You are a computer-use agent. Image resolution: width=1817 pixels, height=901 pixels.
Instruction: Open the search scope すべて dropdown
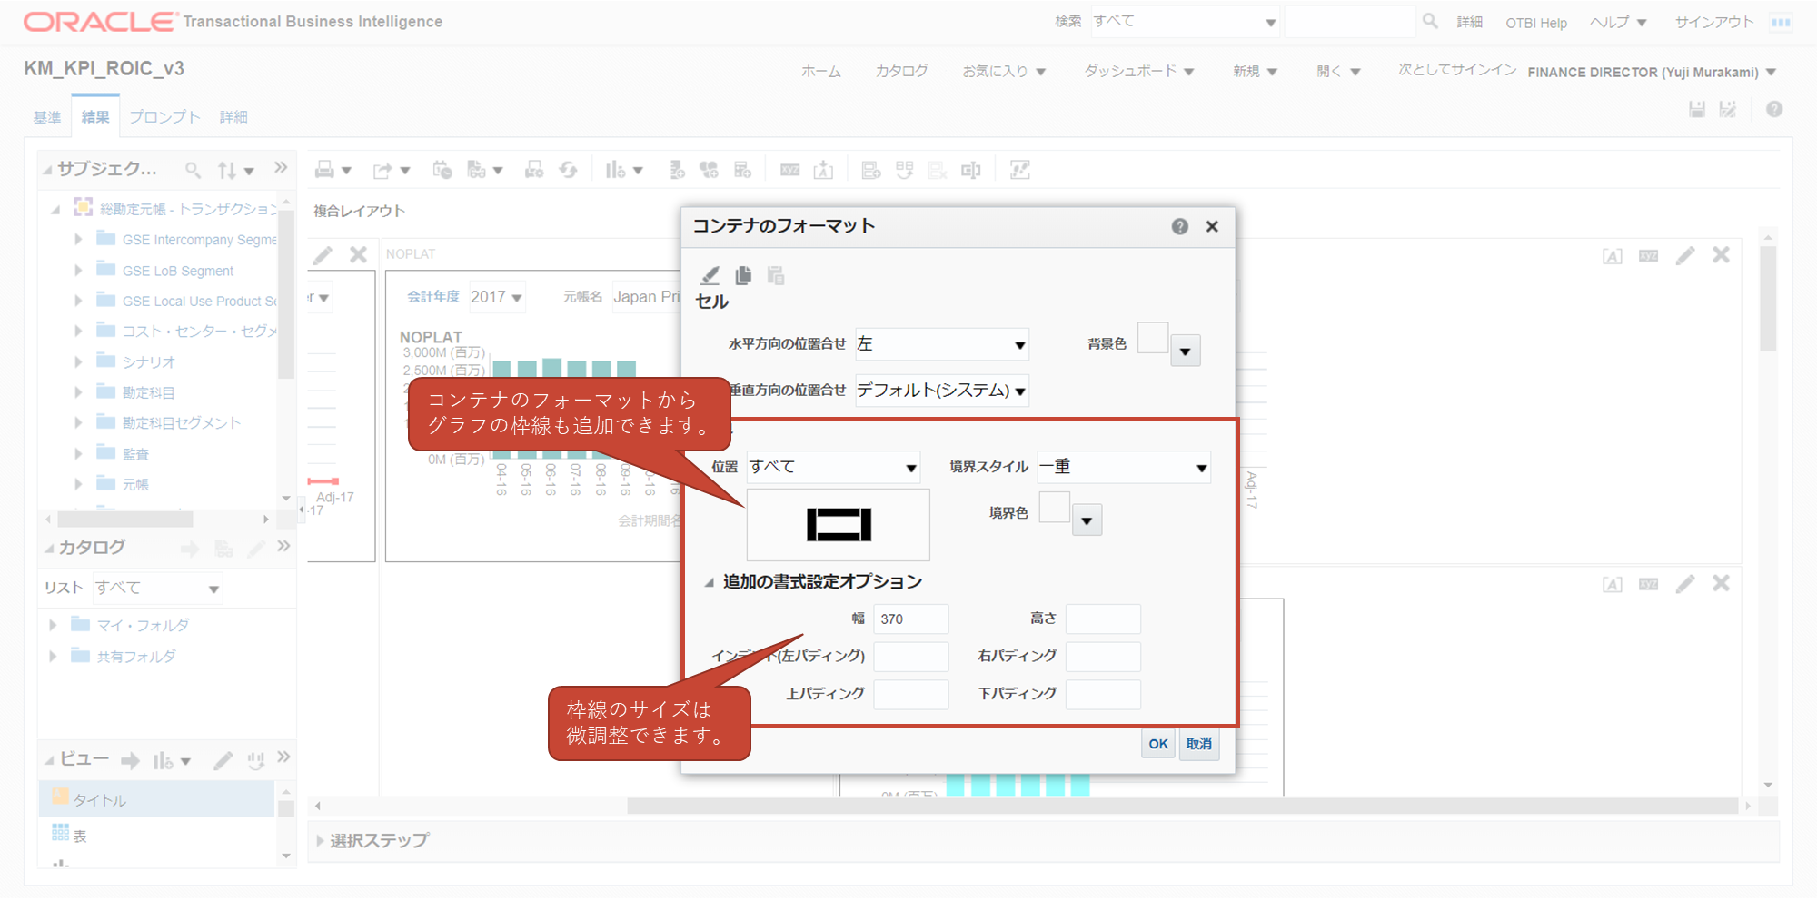click(x=1186, y=22)
